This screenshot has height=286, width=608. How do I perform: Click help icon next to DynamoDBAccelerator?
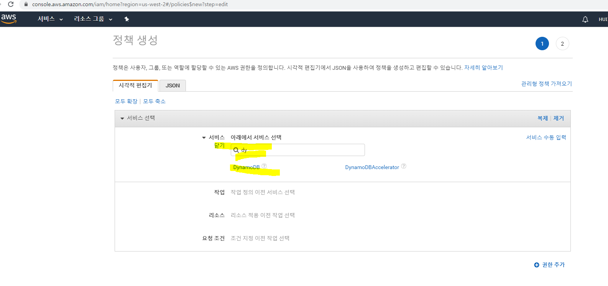[x=404, y=166]
